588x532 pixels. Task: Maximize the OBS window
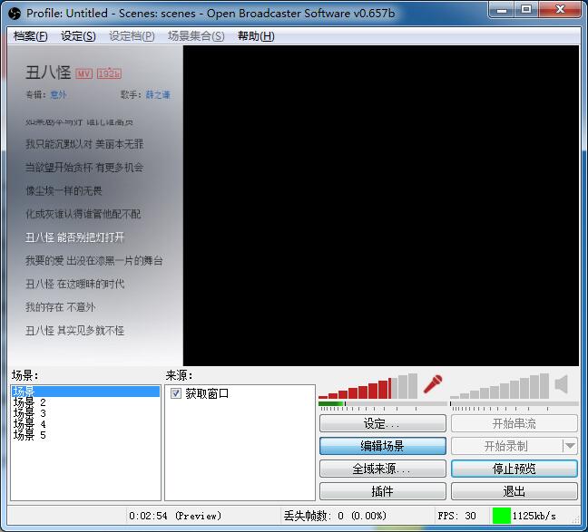coord(526,10)
